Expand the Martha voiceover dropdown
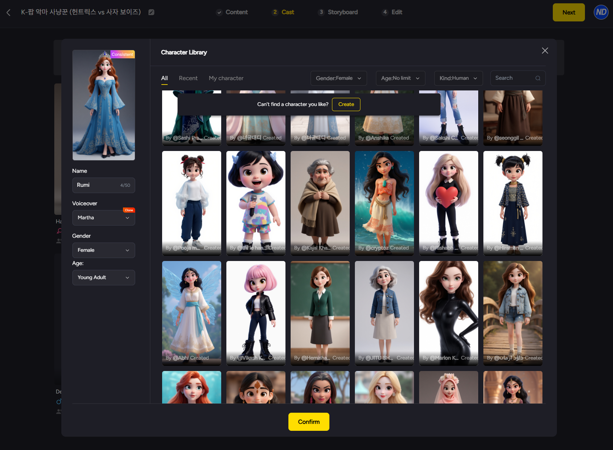Image resolution: width=613 pixels, height=450 pixels. click(x=104, y=218)
